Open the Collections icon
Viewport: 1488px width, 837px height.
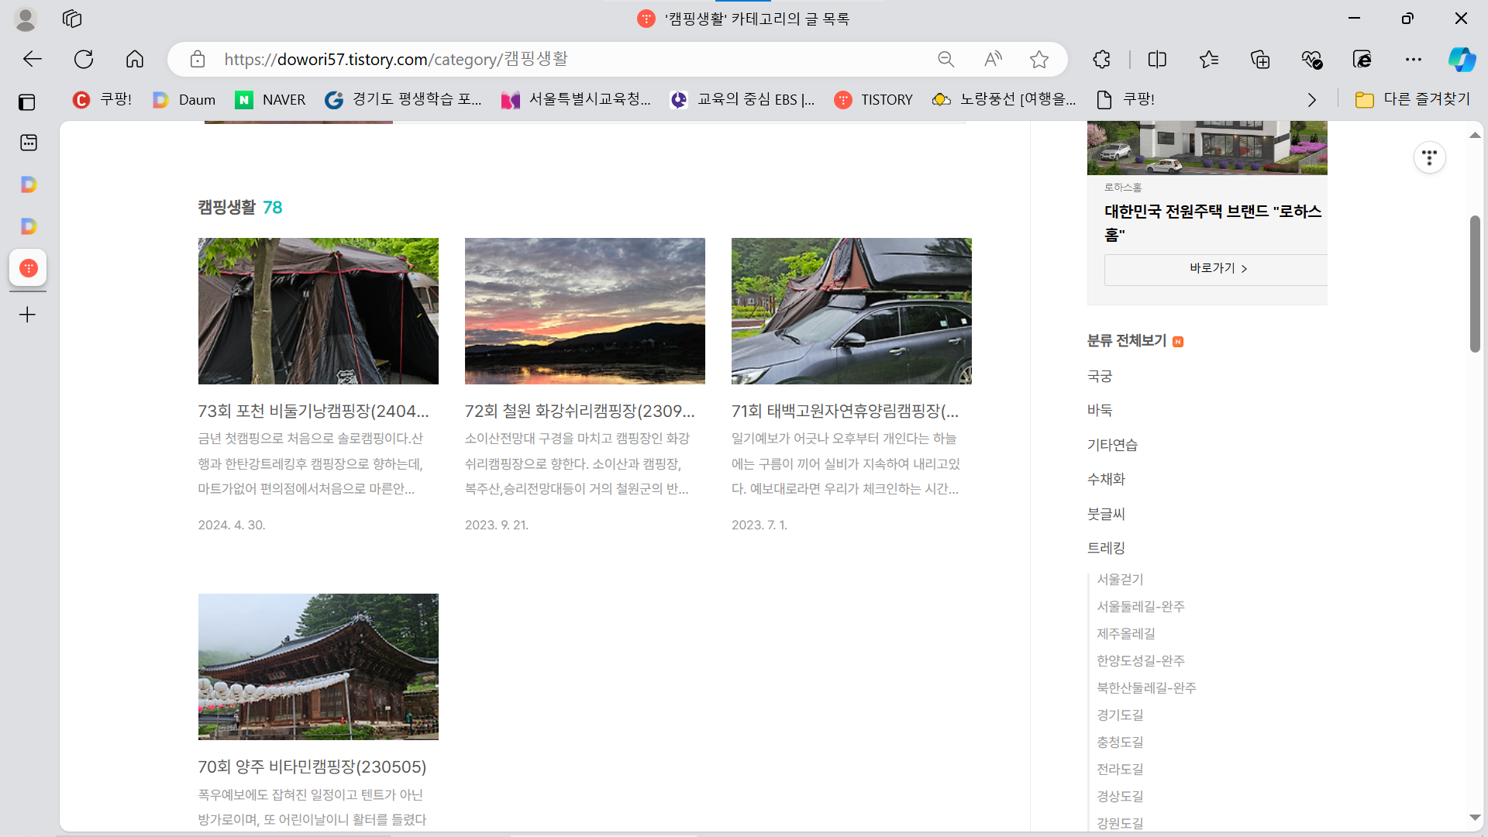1260,60
